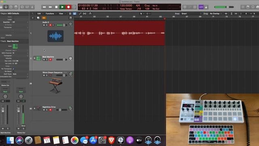Duplicate the track with duplicate icon
This screenshot has height=146, width=259.
(x=38, y=18)
